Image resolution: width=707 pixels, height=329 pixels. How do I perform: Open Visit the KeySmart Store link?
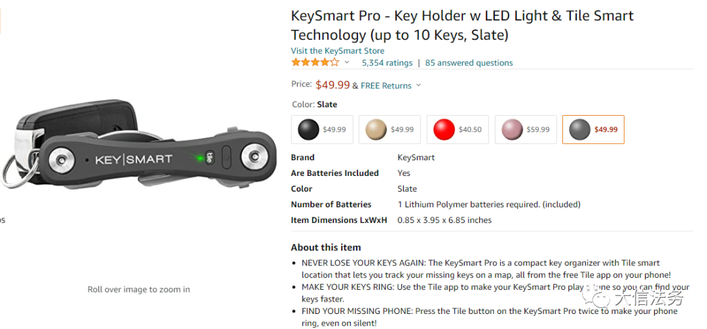pos(338,50)
